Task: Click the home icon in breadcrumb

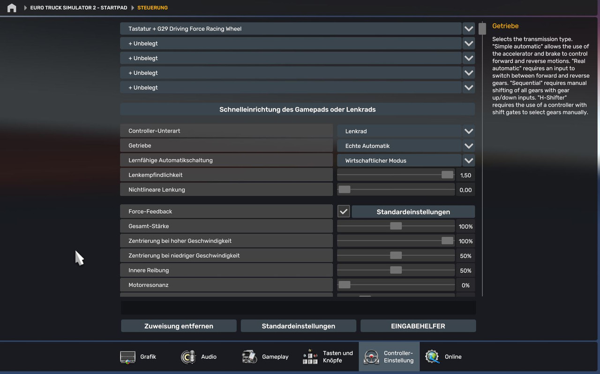Action: click(x=12, y=8)
